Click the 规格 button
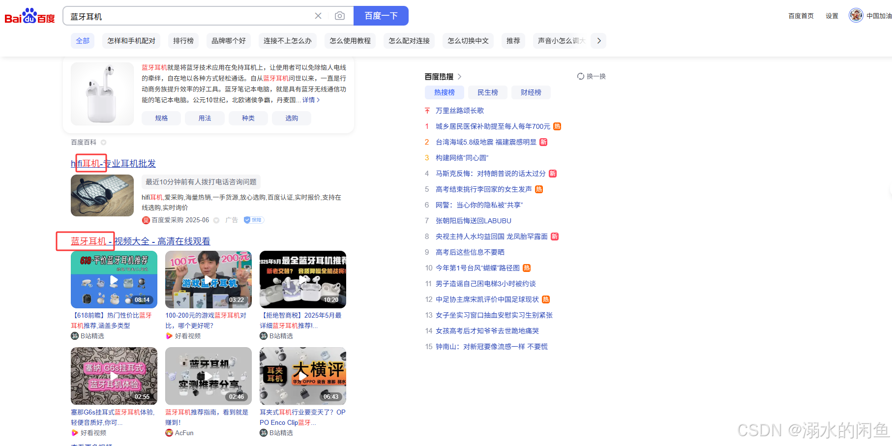This screenshot has width=892, height=446. pos(161,118)
